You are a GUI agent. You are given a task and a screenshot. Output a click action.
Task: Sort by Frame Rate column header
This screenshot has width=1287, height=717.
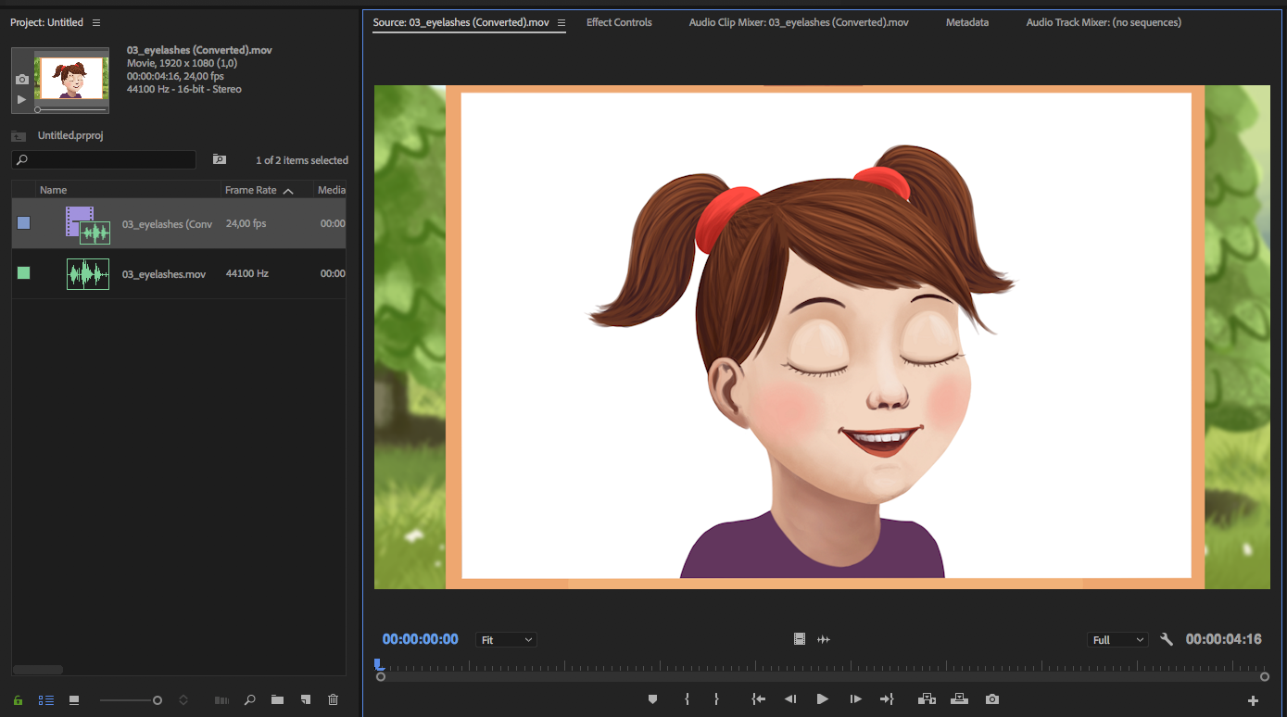pyautogui.click(x=251, y=190)
